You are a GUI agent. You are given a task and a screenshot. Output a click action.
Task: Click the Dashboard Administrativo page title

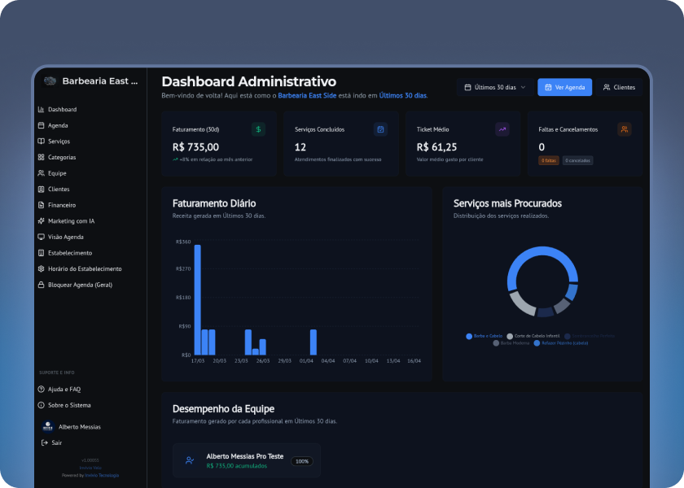click(x=249, y=81)
